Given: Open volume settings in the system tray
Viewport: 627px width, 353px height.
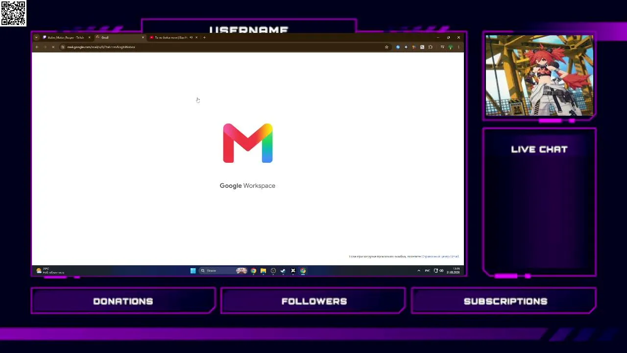Looking at the screenshot, I should (441, 271).
